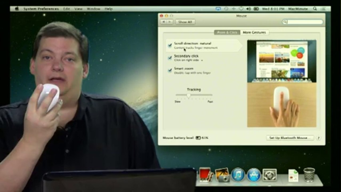This screenshot has height=192, width=341.
Task: Open the volume control in menu bar
Action: pyautogui.click(x=248, y=9)
